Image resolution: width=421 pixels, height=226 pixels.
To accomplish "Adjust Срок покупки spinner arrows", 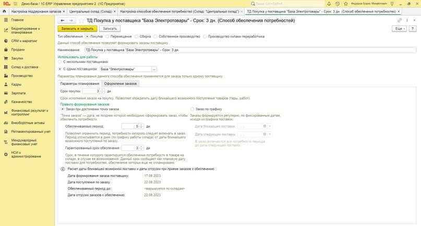I will point(102,91).
